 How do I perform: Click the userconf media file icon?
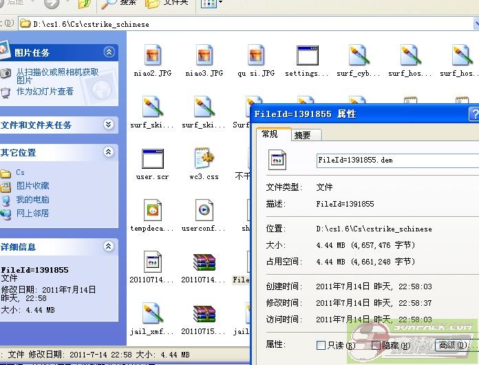204,210
